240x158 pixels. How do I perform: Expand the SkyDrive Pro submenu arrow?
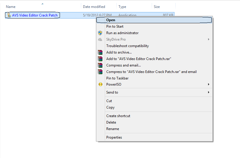pos(208,39)
